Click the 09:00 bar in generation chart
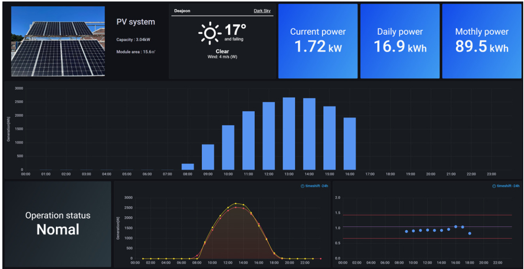Viewport: 524px width, 269px height. [x=208, y=157]
